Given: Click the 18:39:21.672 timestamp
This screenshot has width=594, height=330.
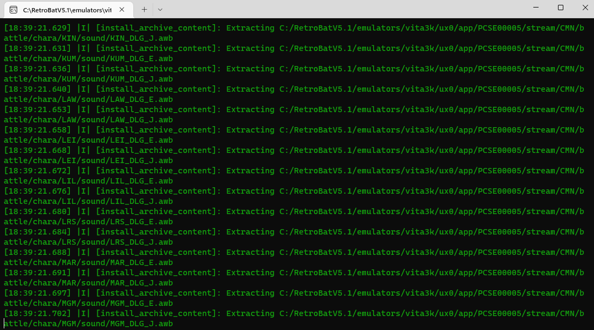Looking at the screenshot, I should (x=38, y=171).
